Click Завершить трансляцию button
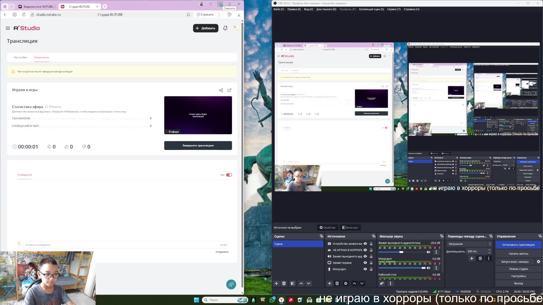The width and height of the screenshot is (543, 305). [x=198, y=146]
